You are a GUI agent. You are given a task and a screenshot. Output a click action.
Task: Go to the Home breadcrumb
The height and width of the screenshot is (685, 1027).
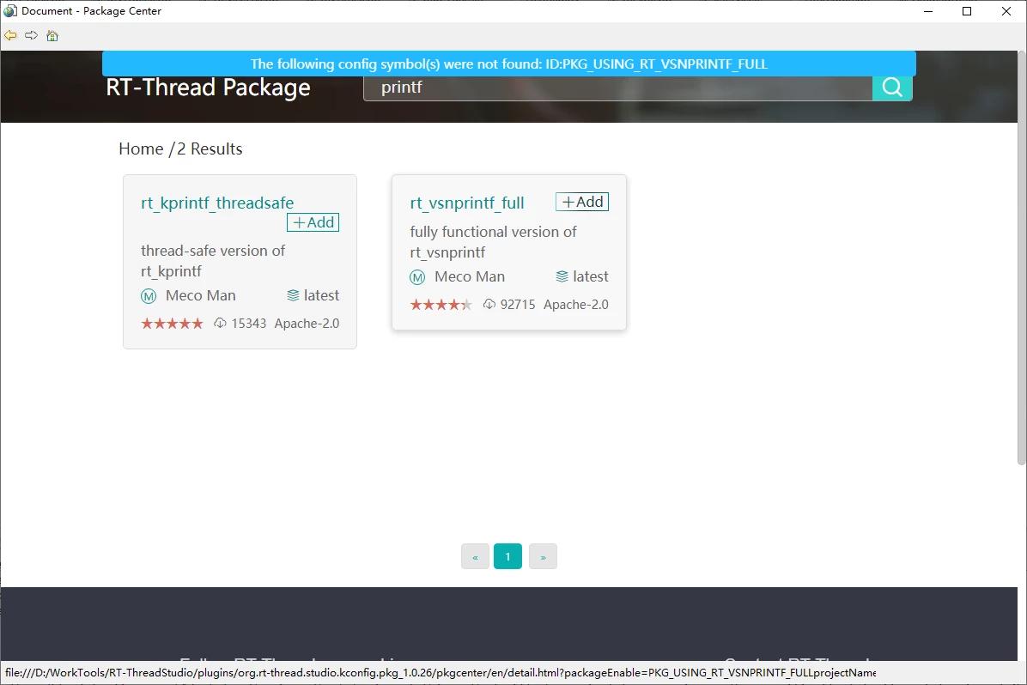[x=141, y=149]
